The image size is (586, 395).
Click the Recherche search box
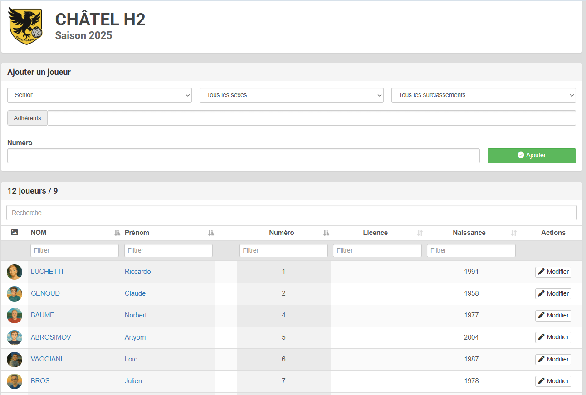tap(292, 213)
